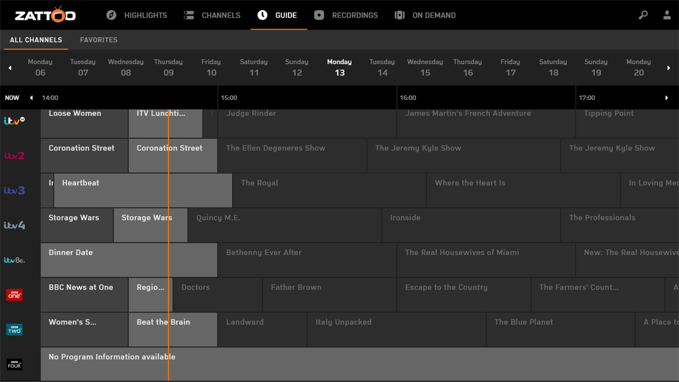Select Wednesday 08 in date bar

click(x=126, y=68)
